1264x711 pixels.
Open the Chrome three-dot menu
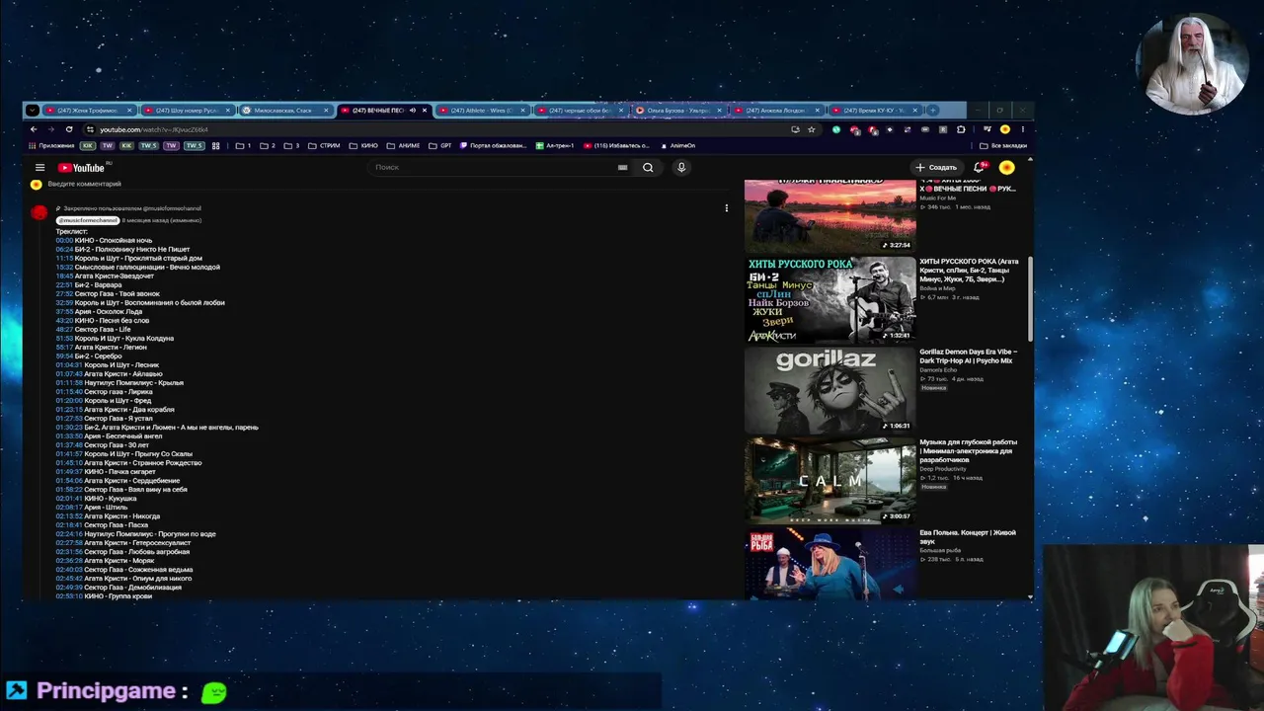(1023, 129)
